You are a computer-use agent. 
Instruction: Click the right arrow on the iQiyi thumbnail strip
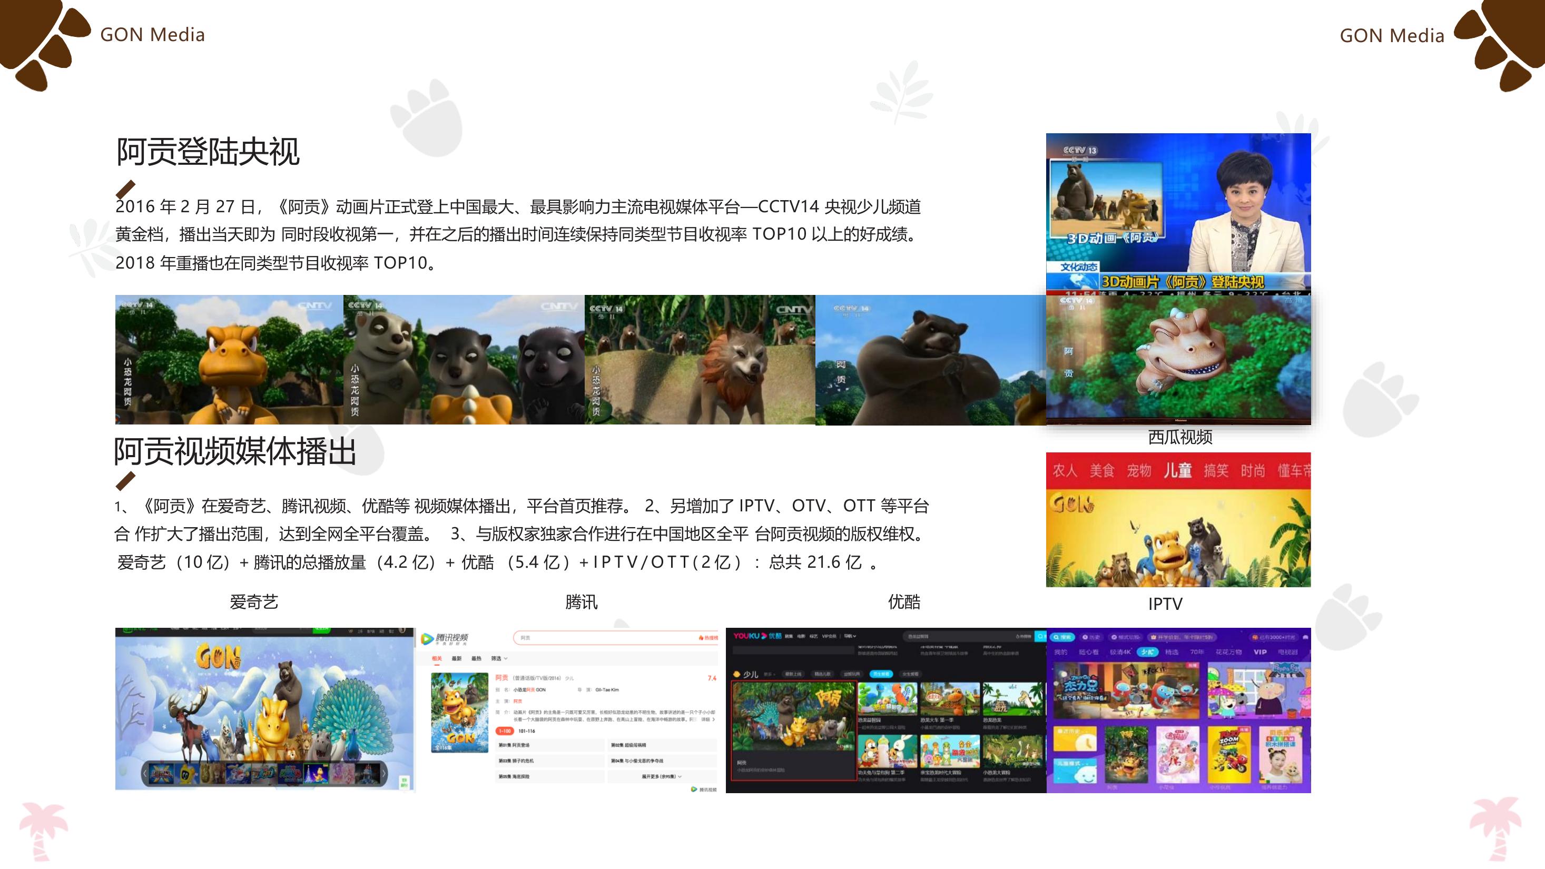[x=385, y=774]
